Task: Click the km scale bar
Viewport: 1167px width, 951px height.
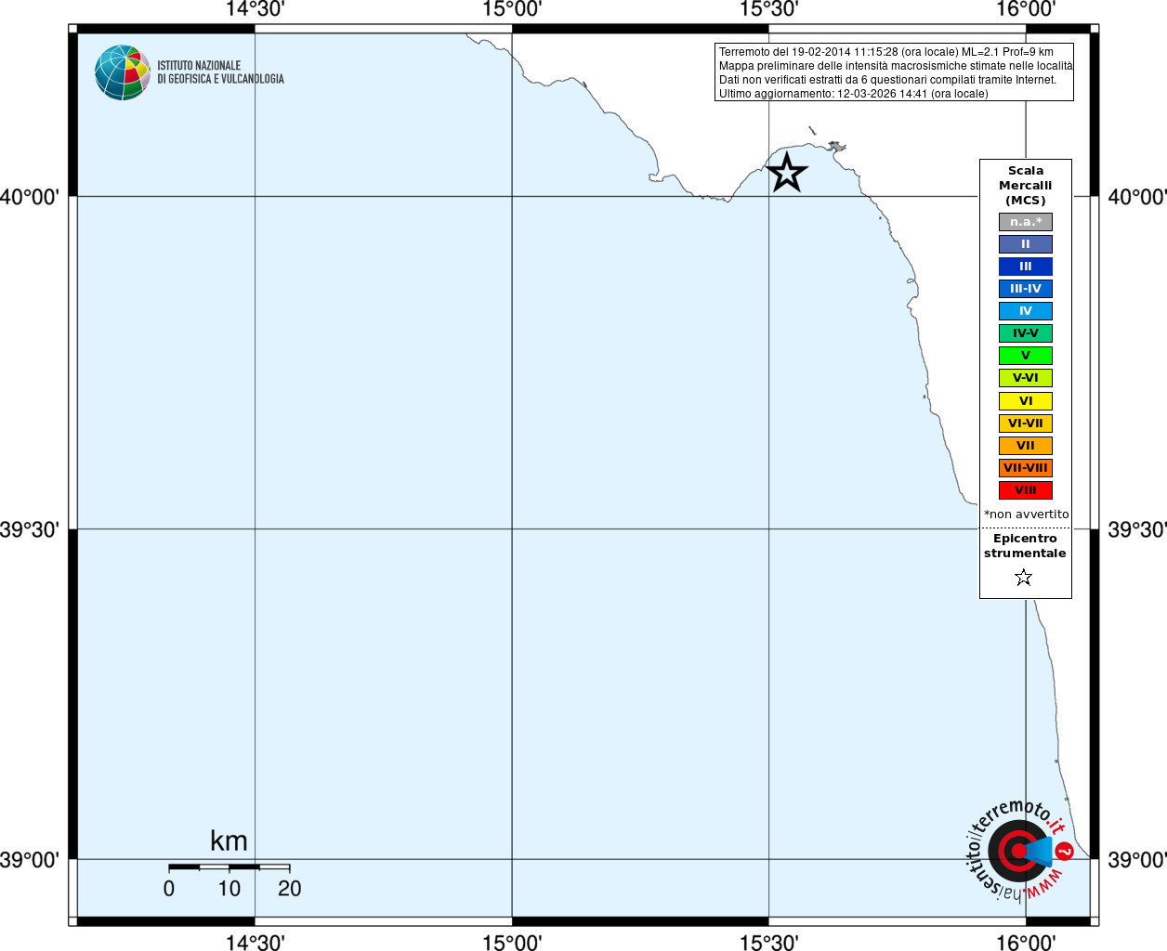Action: coord(229,866)
